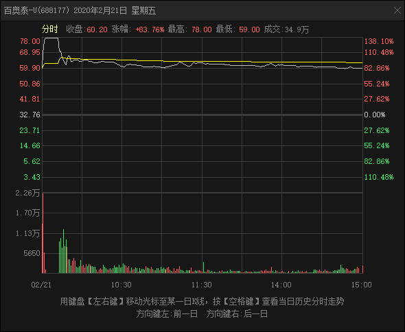Click the keyboard hint mentioning 空格键
This screenshot has width=405, height=332.
tap(202, 301)
